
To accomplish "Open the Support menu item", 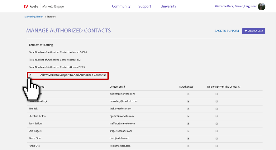I will pos(145,6).
